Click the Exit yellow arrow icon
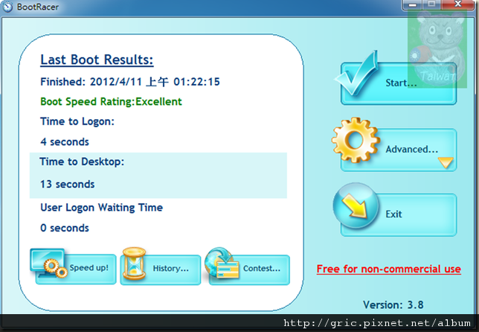The image size is (479, 332). click(x=356, y=205)
